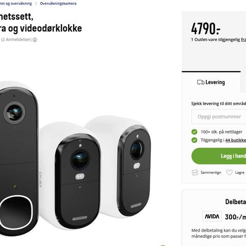Open the Outlet-vare tilgjengelig fra link
246x246 pixels.
coord(243,39)
